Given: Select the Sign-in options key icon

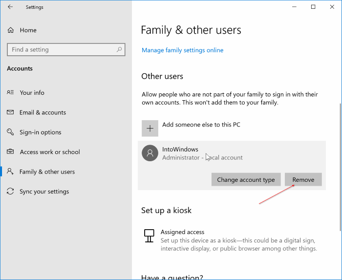Looking at the screenshot, I should tap(10, 132).
